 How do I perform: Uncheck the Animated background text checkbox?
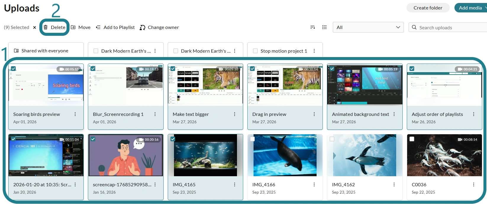point(332,69)
